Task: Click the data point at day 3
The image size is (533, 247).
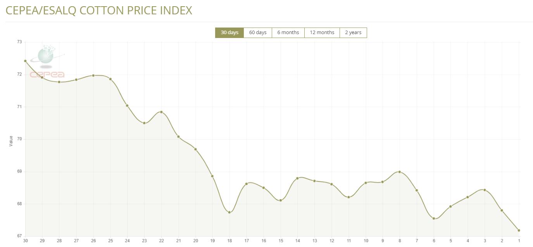Action: click(485, 190)
